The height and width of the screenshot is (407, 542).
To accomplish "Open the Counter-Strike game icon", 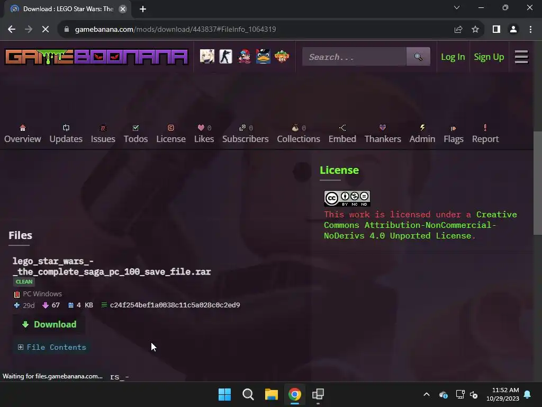I will coord(225,56).
